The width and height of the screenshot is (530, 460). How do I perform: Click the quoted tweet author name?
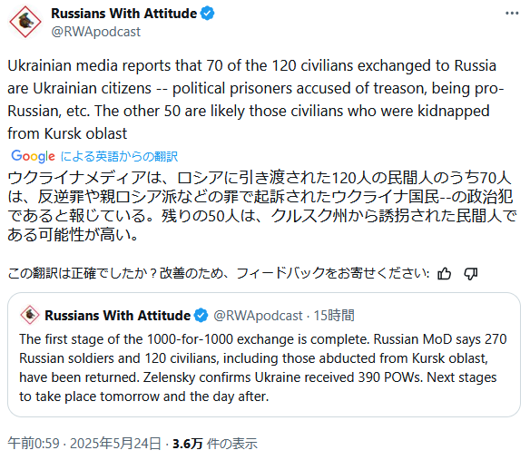click(x=118, y=316)
